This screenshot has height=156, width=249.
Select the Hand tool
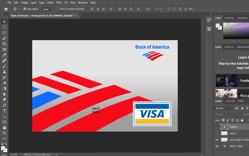click(4, 127)
